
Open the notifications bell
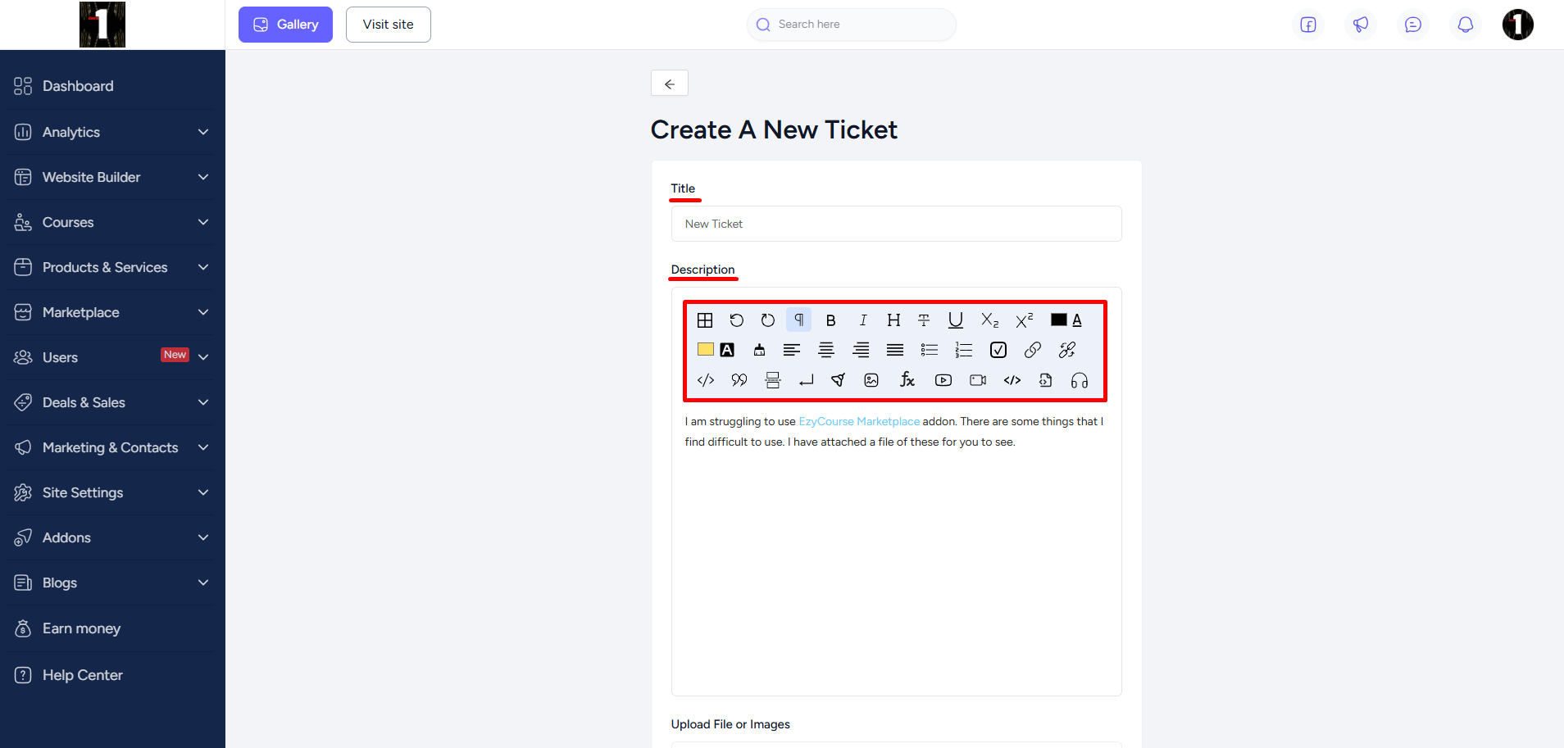[x=1466, y=25]
